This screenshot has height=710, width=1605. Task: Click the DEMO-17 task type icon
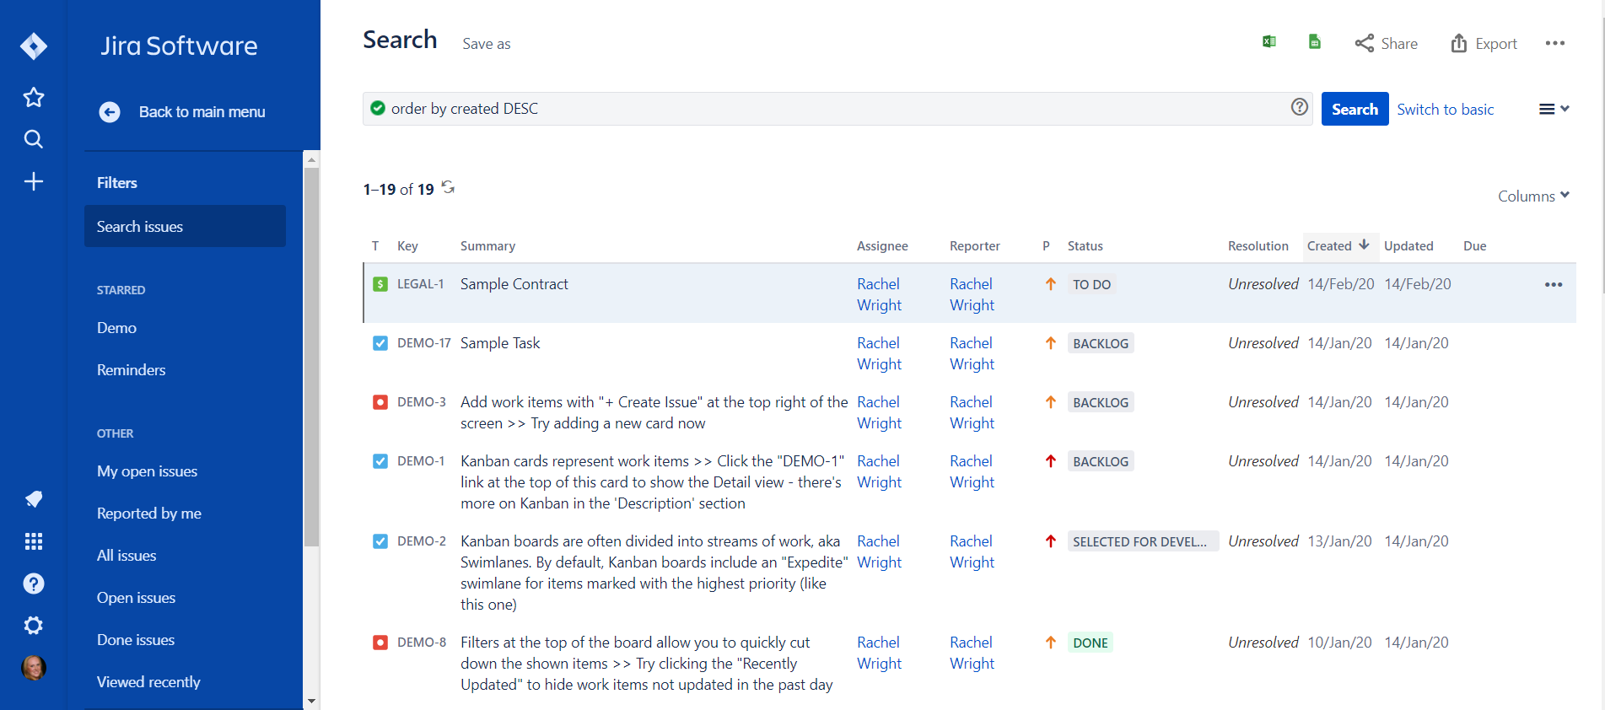coord(380,343)
